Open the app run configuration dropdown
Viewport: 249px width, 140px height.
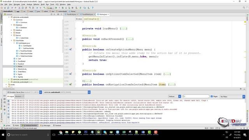click(51, 8)
